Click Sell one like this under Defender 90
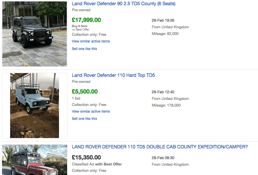Image resolution: width=258 pixels, height=175 pixels. pos(84,49)
